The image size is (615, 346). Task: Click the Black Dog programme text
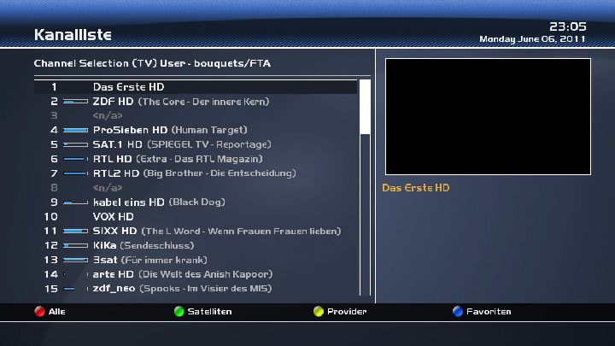pos(197,202)
